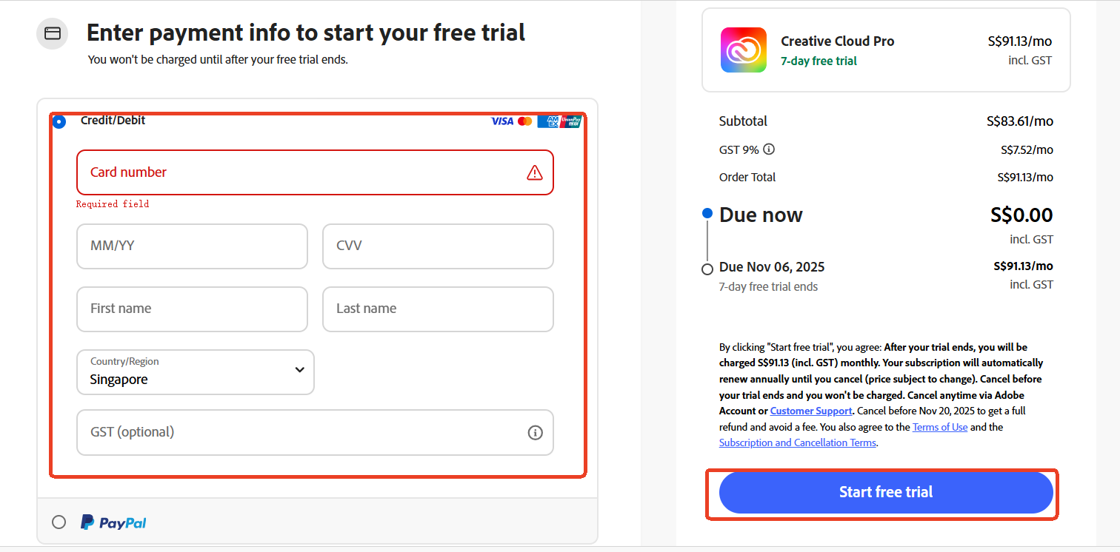Click the Visa card icon
Image resolution: width=1120 pixels, height=552 pixels.
[x=502, y=121]
